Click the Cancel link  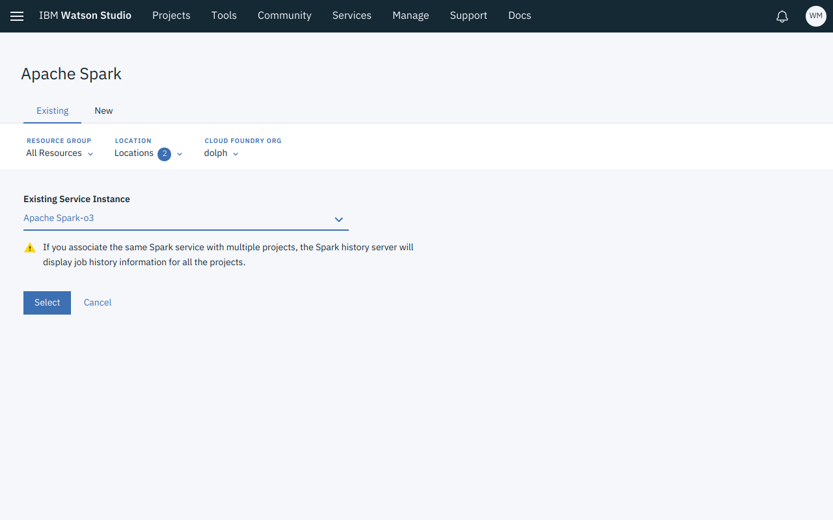click(x=98, y=302)
